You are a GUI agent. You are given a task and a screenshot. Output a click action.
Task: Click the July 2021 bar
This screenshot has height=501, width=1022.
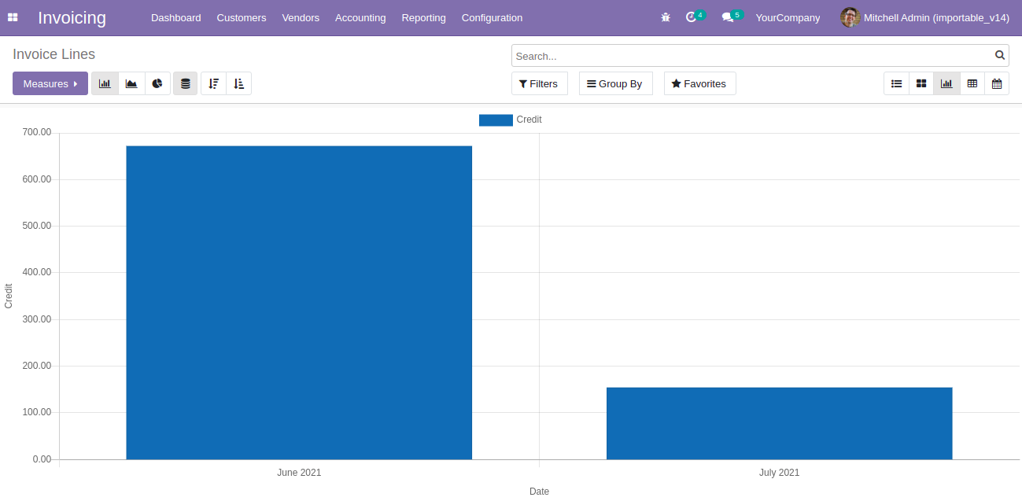779,423
